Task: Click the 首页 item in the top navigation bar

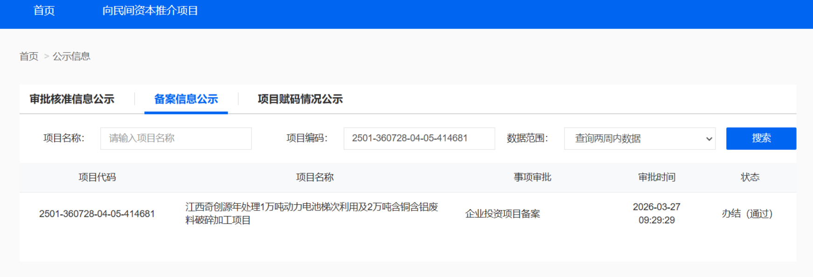Action: tap(44, 11)
